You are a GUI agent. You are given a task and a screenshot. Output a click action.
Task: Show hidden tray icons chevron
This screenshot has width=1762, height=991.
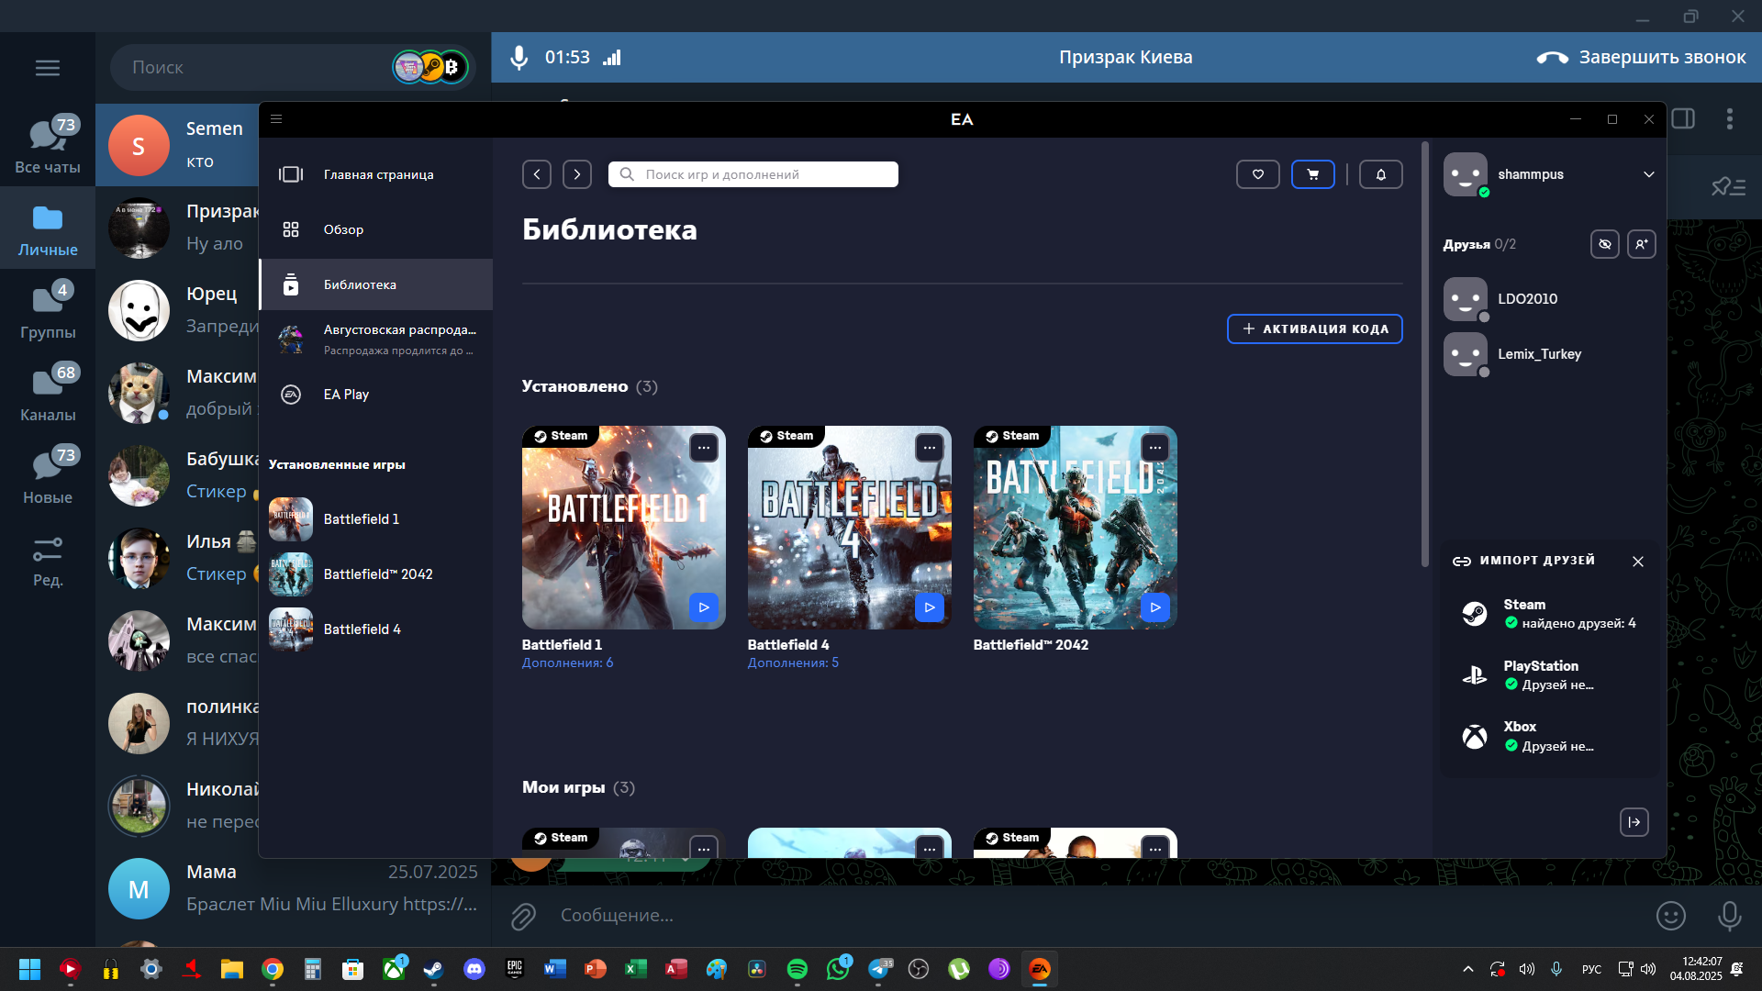1468,969
